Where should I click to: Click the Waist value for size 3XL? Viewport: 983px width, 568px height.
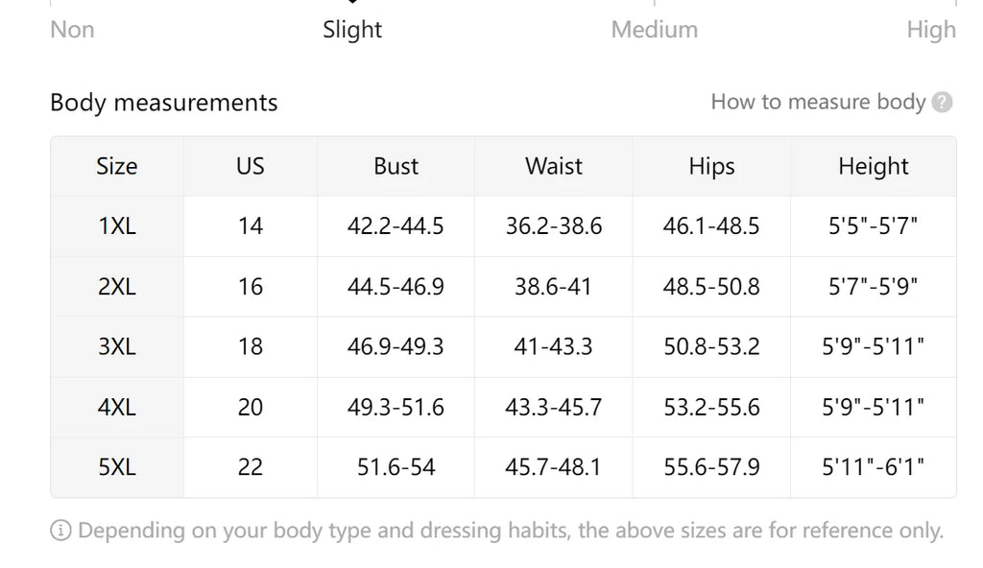click(x=553, y=346)
